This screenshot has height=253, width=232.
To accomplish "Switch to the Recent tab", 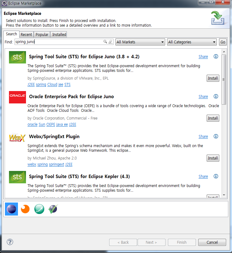I will point(26,35).
